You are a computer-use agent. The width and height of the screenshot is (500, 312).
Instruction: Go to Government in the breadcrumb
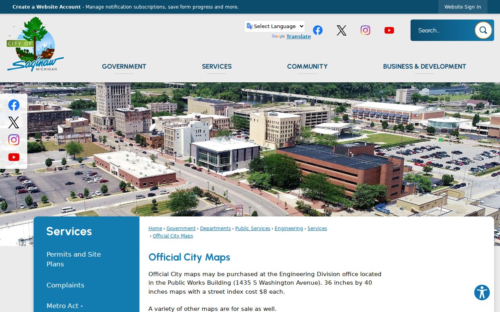pyautogui.click(x=181, y=229)
